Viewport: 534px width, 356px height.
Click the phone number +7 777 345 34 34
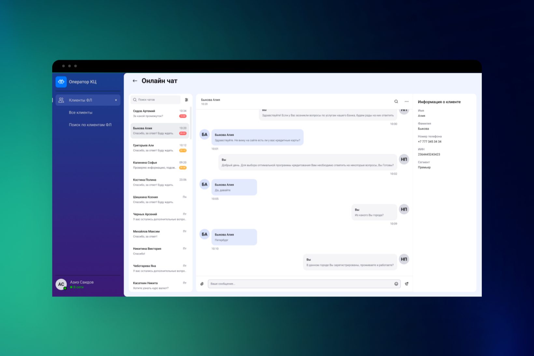429,142
